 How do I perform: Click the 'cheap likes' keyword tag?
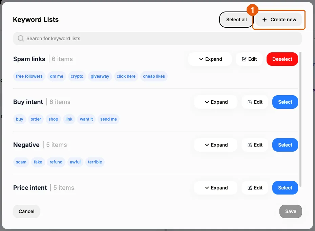click(154, 76)
